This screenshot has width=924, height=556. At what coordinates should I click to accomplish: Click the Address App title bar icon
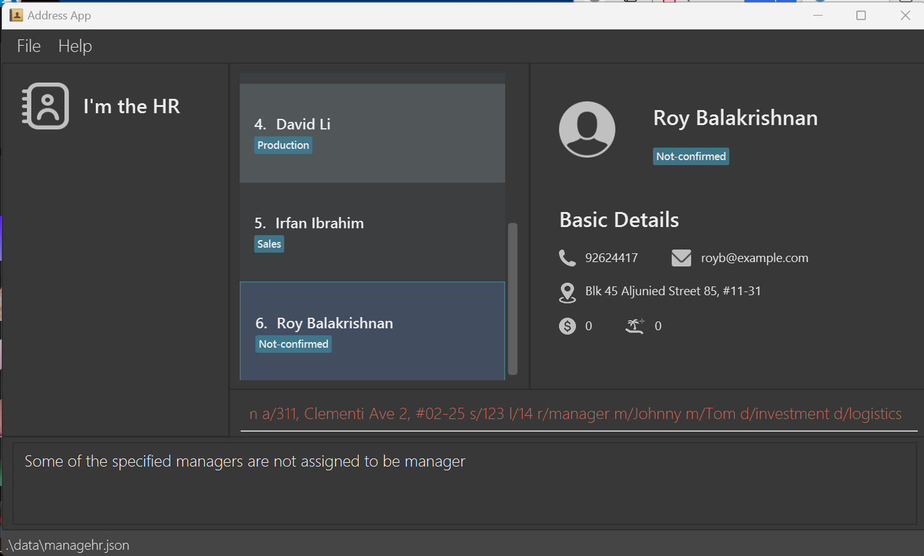[x=16, y=14]
